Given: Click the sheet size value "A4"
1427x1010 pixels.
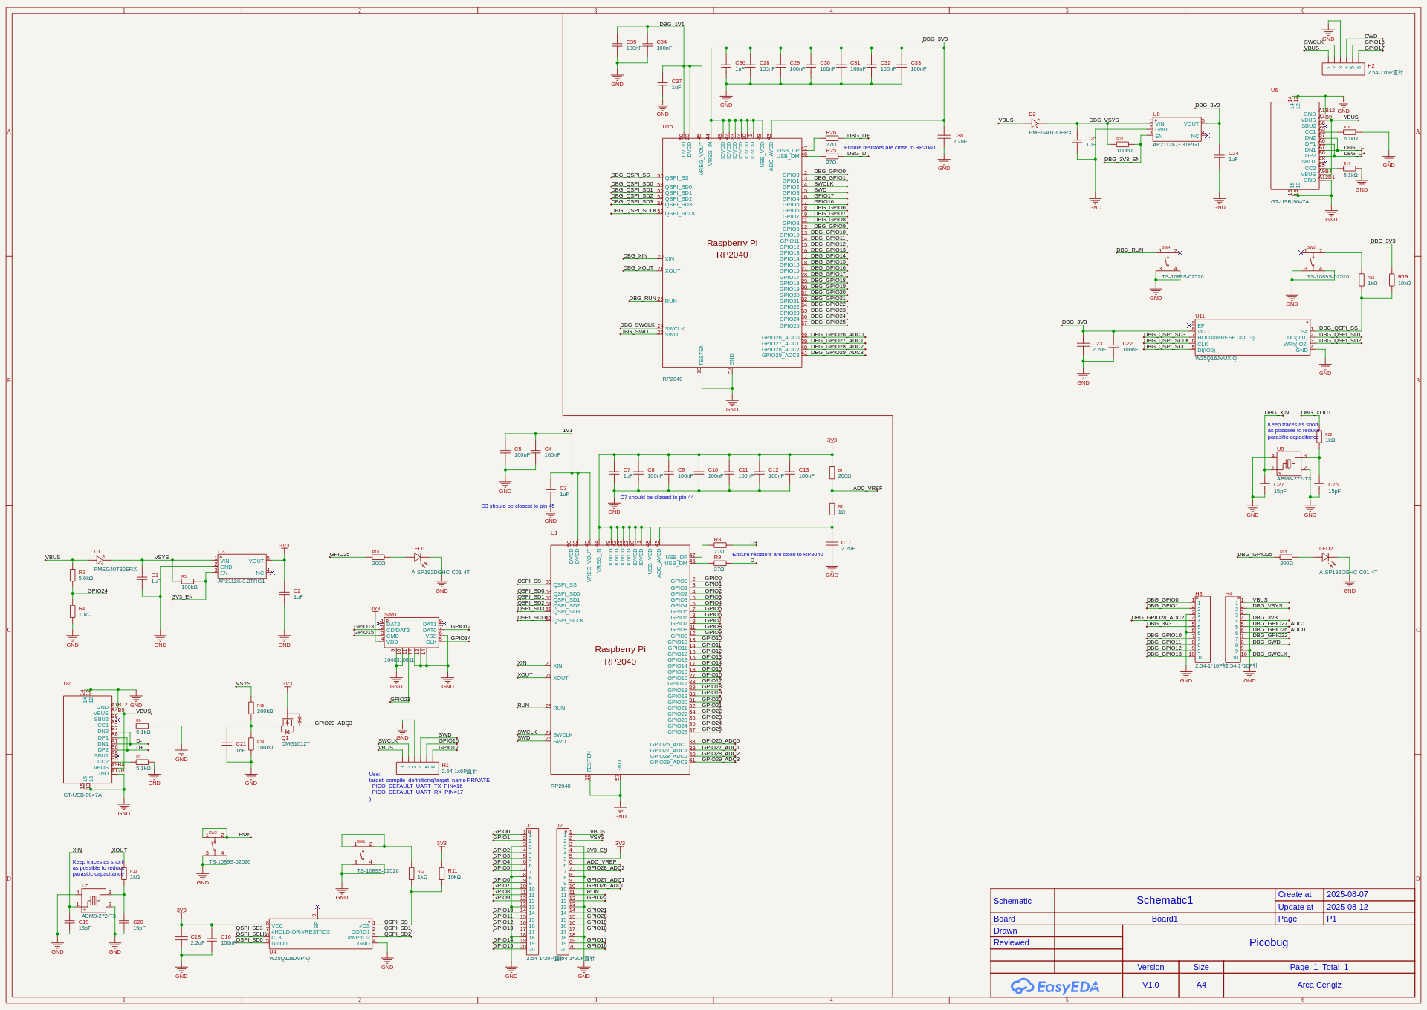Looking at the screenshot, I should coord(1201,985).
